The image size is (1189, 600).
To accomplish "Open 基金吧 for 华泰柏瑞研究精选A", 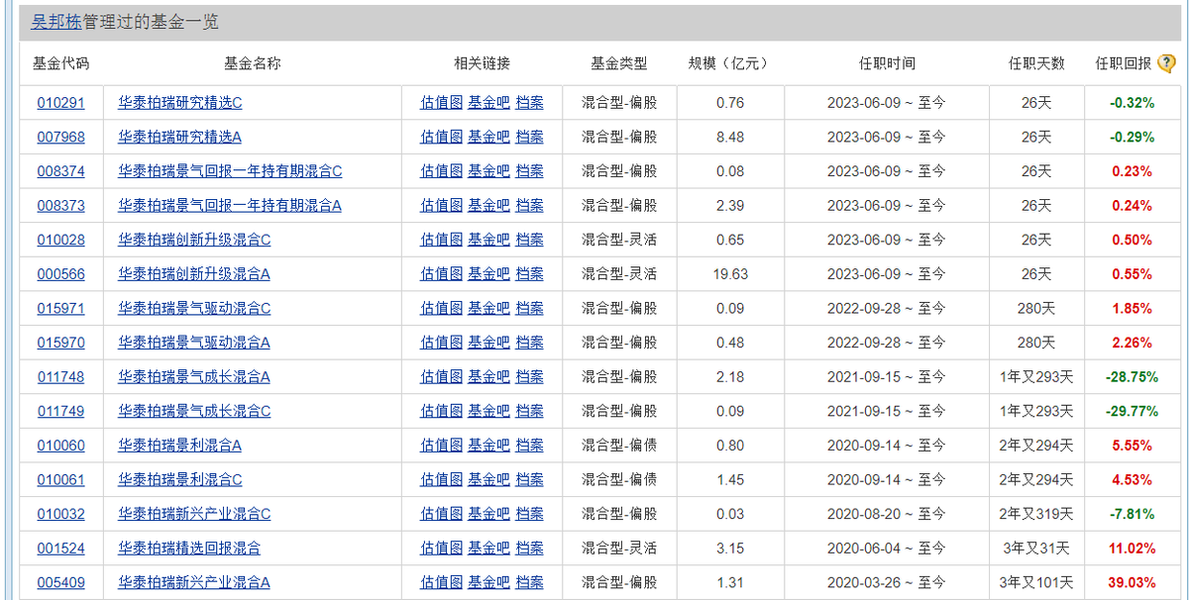I will point(488,137).
